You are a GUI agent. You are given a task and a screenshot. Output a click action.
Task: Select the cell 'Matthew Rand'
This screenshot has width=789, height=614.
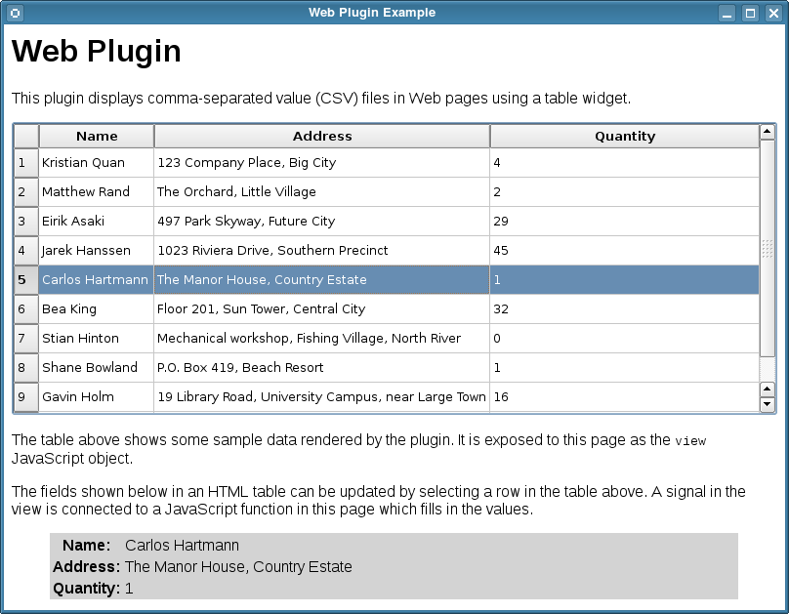[97, 191]
